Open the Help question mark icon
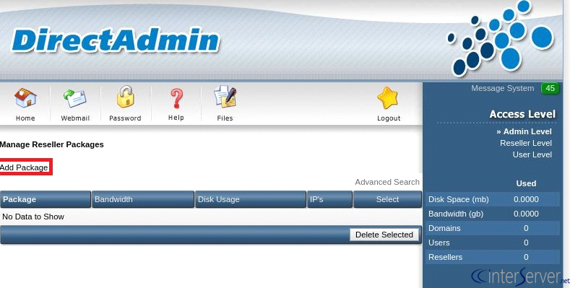This screenshot has height=288, width=570. 176,98
